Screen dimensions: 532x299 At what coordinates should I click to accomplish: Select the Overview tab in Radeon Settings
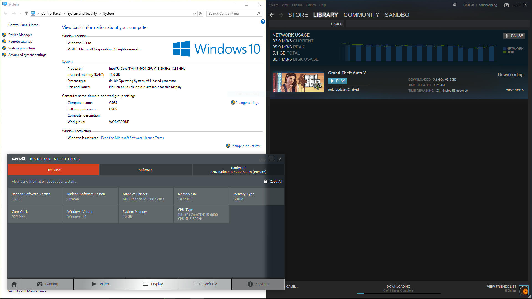tap(53, 170)
